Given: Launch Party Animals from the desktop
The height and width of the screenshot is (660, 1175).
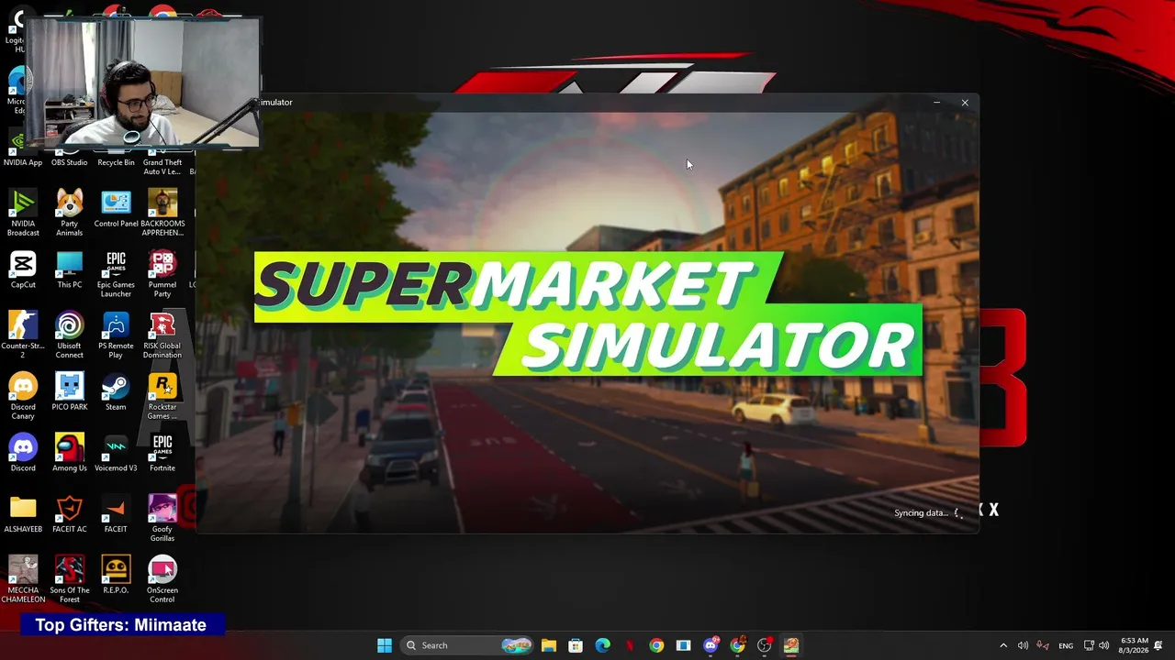Looking at the screenshot, I should click(x=69, y=213).
